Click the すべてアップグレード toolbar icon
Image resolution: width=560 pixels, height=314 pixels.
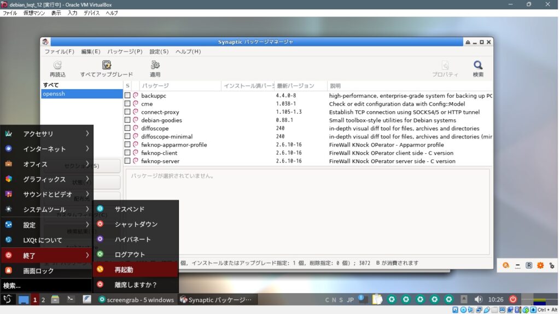click(x=107, y=65)
